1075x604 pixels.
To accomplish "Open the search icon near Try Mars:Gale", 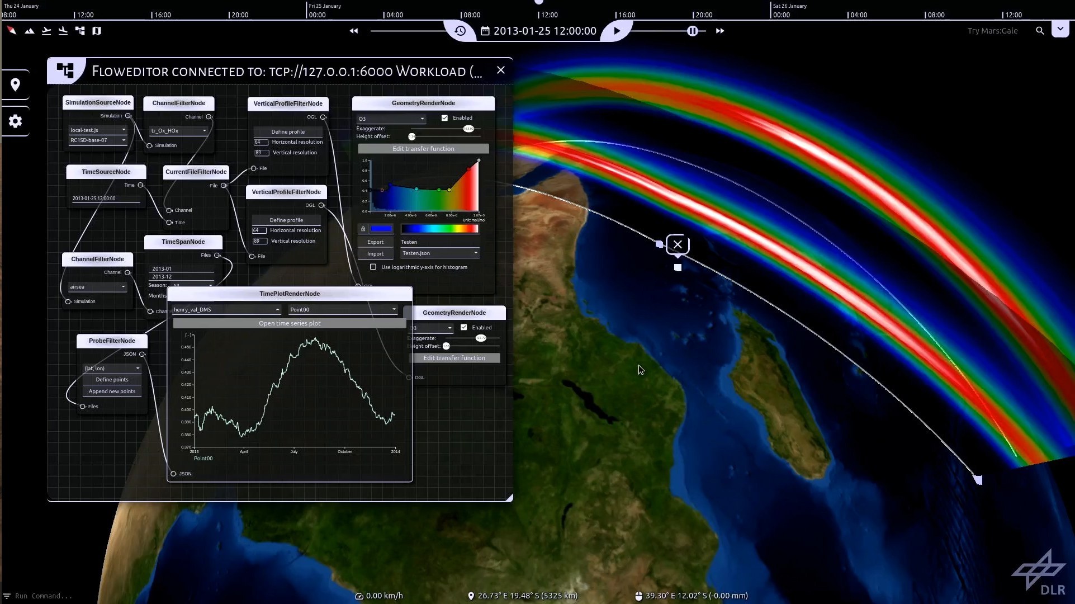I will click(x=1040, y=31).
